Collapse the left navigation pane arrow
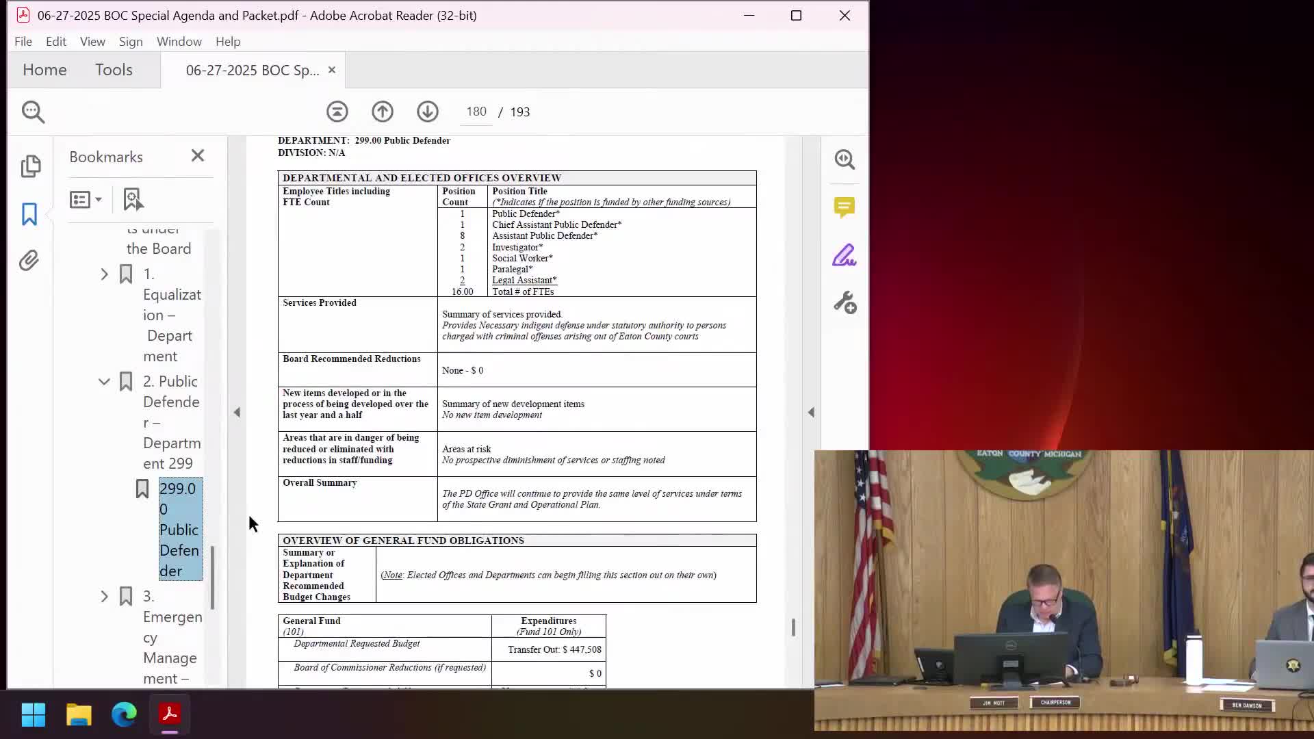 click(x=237, y=413)
